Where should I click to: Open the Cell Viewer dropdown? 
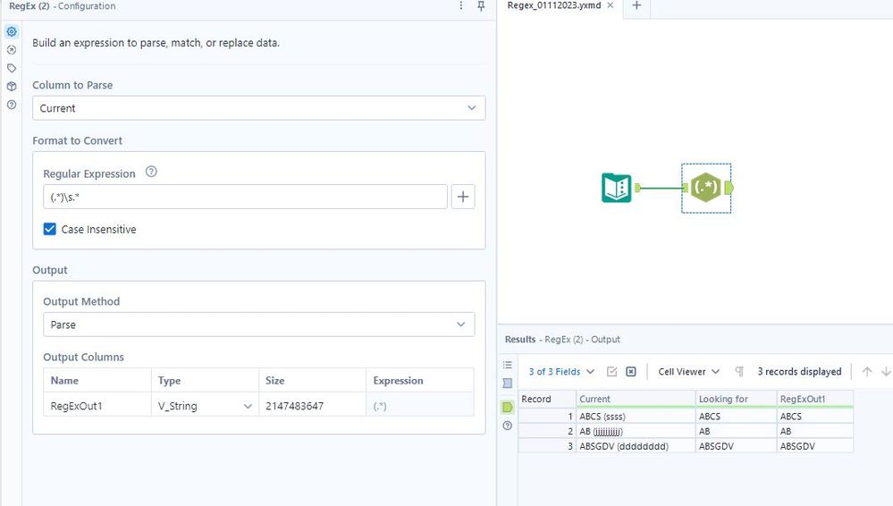689,372
